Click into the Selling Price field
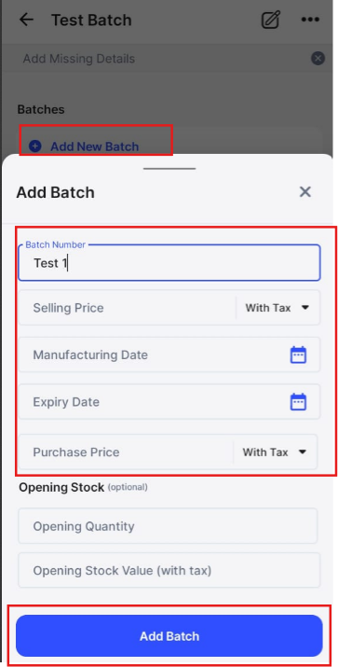338x667 pixels. [128, 308]
